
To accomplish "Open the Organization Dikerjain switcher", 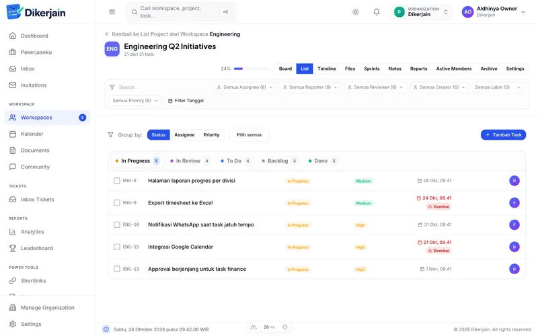I will pyautogui.click(x=421, y=12).
